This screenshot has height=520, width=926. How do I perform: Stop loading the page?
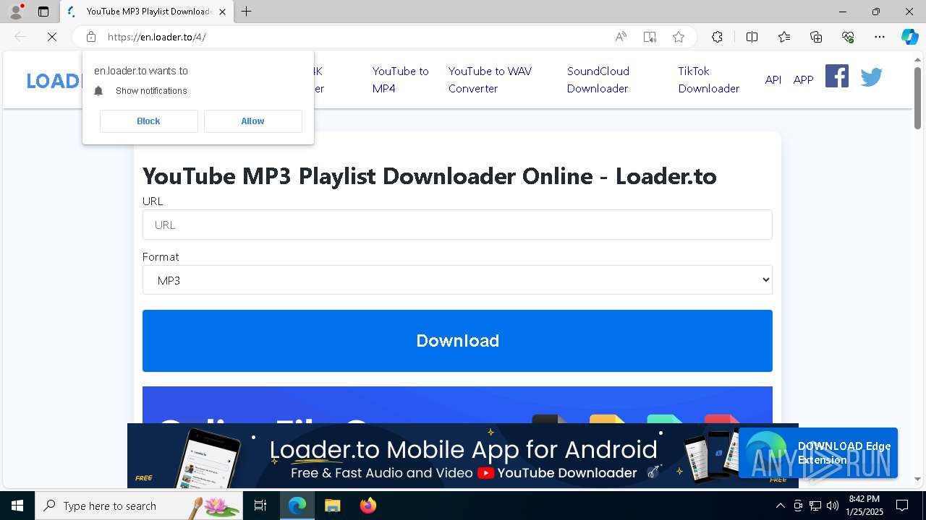(52, 37)
